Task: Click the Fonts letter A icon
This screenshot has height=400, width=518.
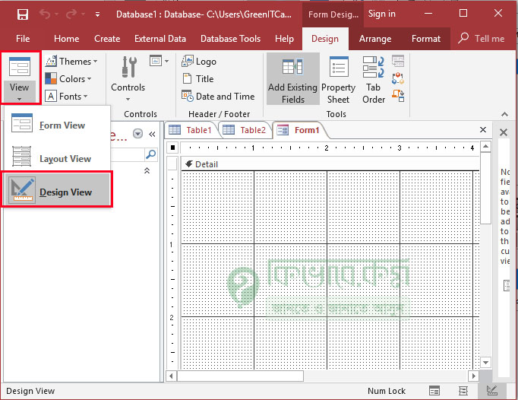Action: pos(51,97)
